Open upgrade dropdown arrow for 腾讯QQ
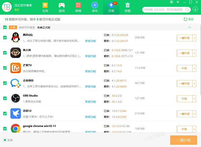201x147 pixels. pyautogui.click(x=194, y=38)
